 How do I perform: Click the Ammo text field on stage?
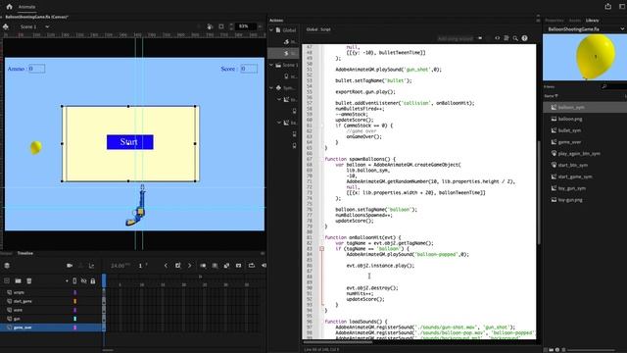point(36,69)
